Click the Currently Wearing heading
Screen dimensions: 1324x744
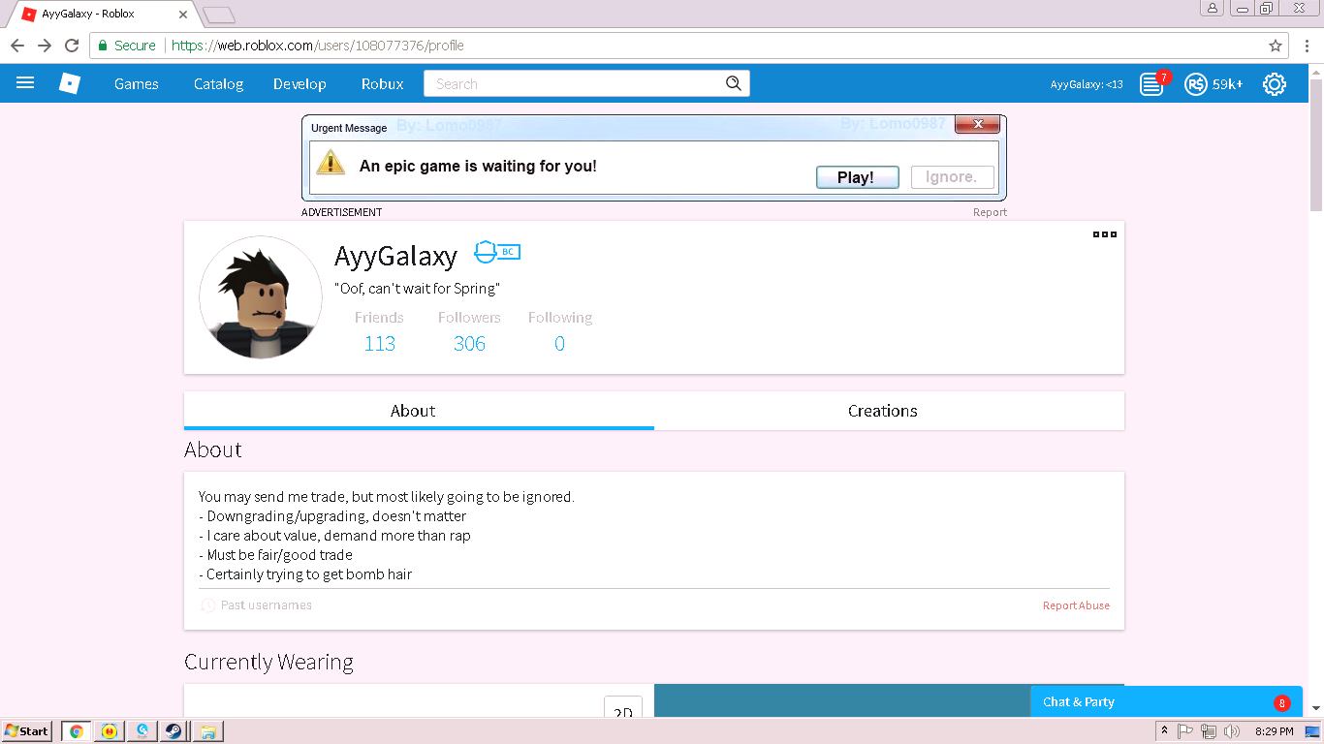tap(268, 663)
